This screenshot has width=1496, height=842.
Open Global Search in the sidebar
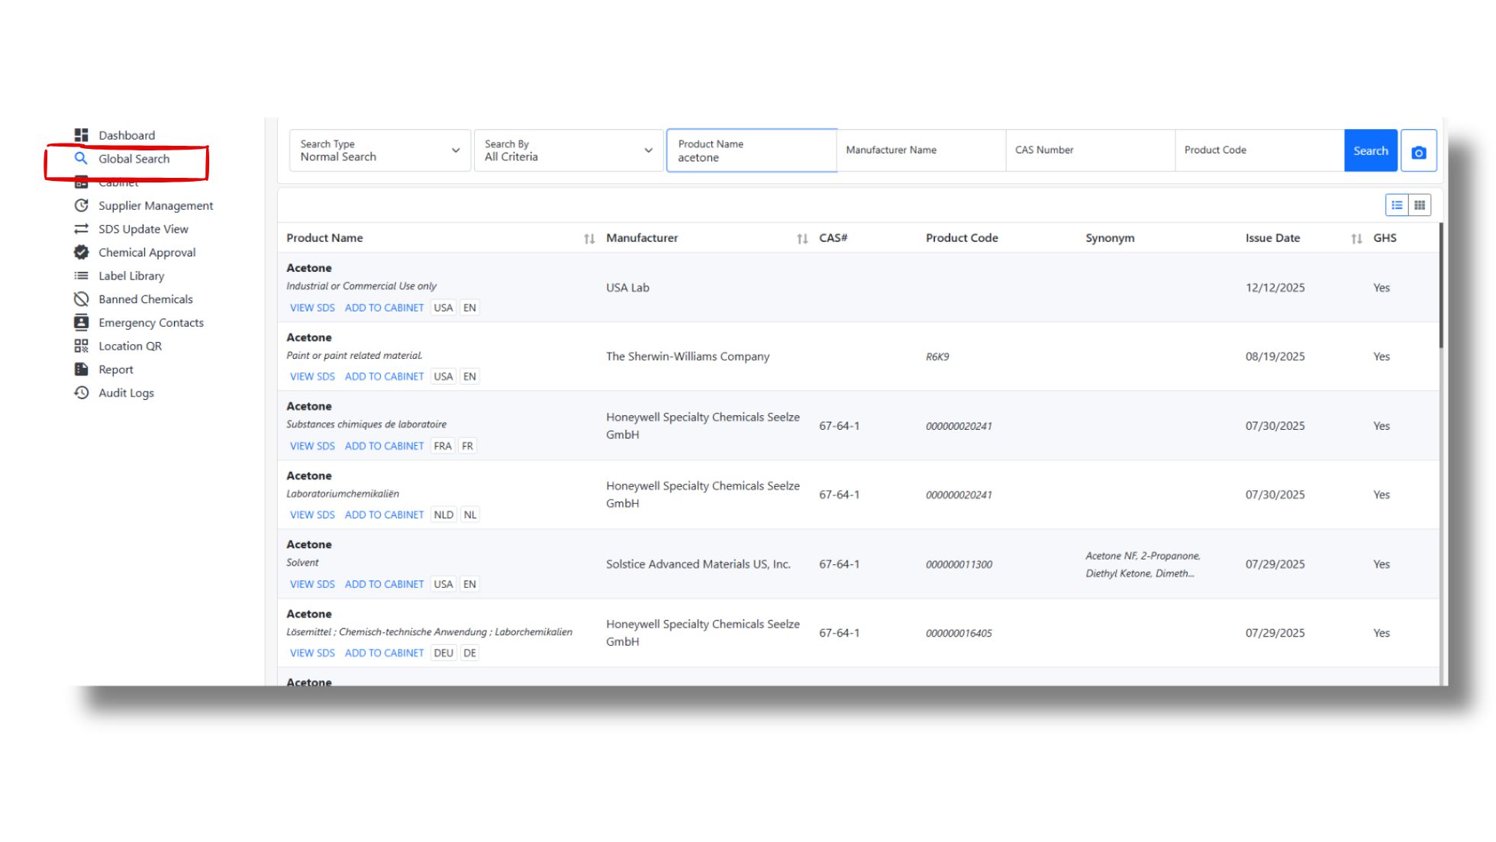coord(134,159)
